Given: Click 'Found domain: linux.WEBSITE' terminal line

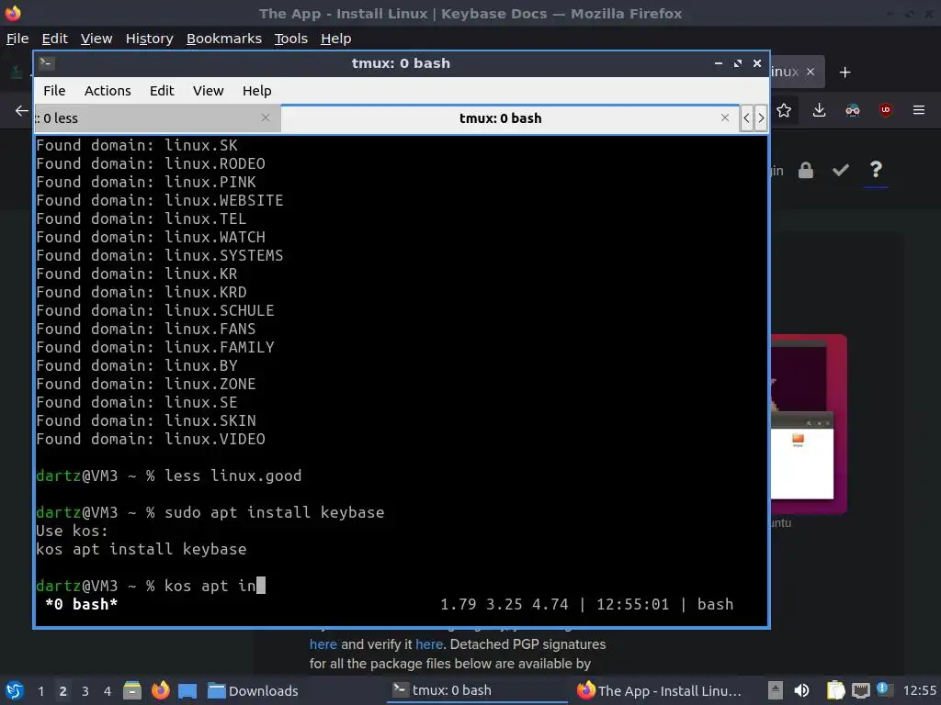Looking at the screenshot, I should coord(160,200).
